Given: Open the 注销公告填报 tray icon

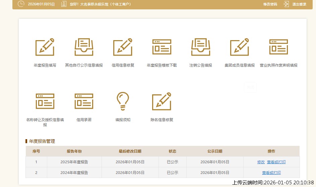Looking at the screenshot, I should 201,47.
